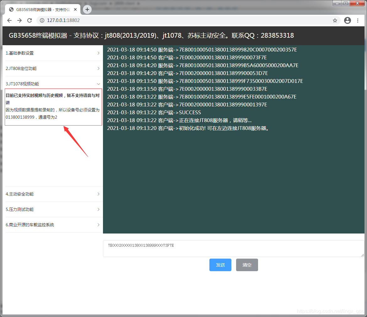This screenshot has height=317, width=367.
Task: Click the 清空 clear button
Action: click(x=247, y=265)
